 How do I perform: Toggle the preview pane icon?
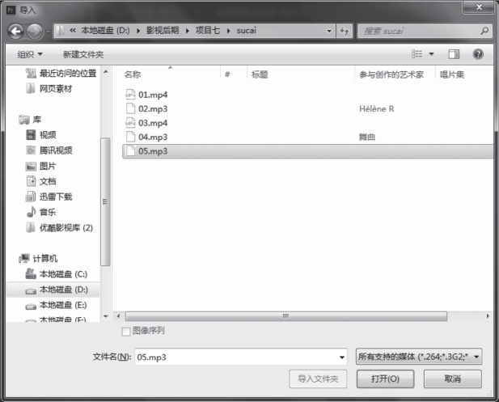tap(454, 54)
